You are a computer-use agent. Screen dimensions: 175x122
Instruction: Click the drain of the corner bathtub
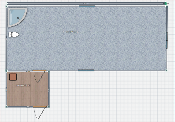click(x=18, y=18)
